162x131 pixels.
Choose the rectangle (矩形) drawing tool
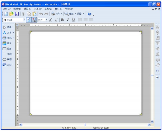[7, 49]
